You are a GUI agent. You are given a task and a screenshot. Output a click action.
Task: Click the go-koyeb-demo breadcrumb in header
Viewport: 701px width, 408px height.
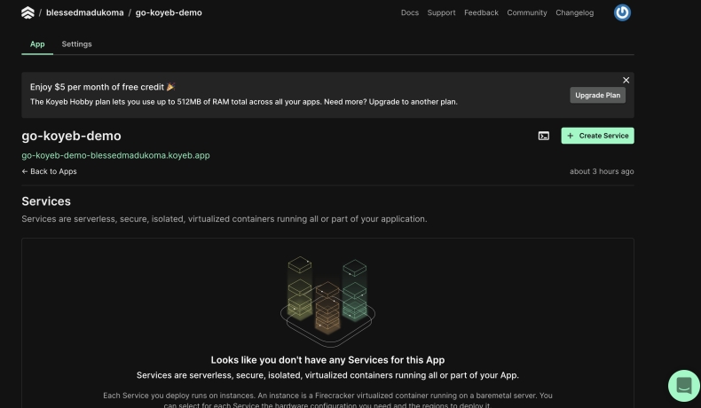pos(169,13)
